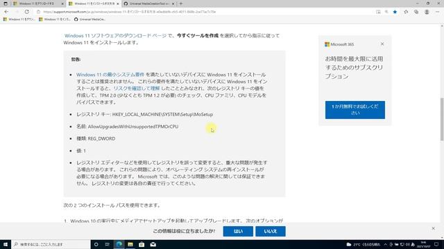Viewport: 444px width, 249px height.
Task: Open the confirm-and-understand-risk link
Action: tap(137, 89)
